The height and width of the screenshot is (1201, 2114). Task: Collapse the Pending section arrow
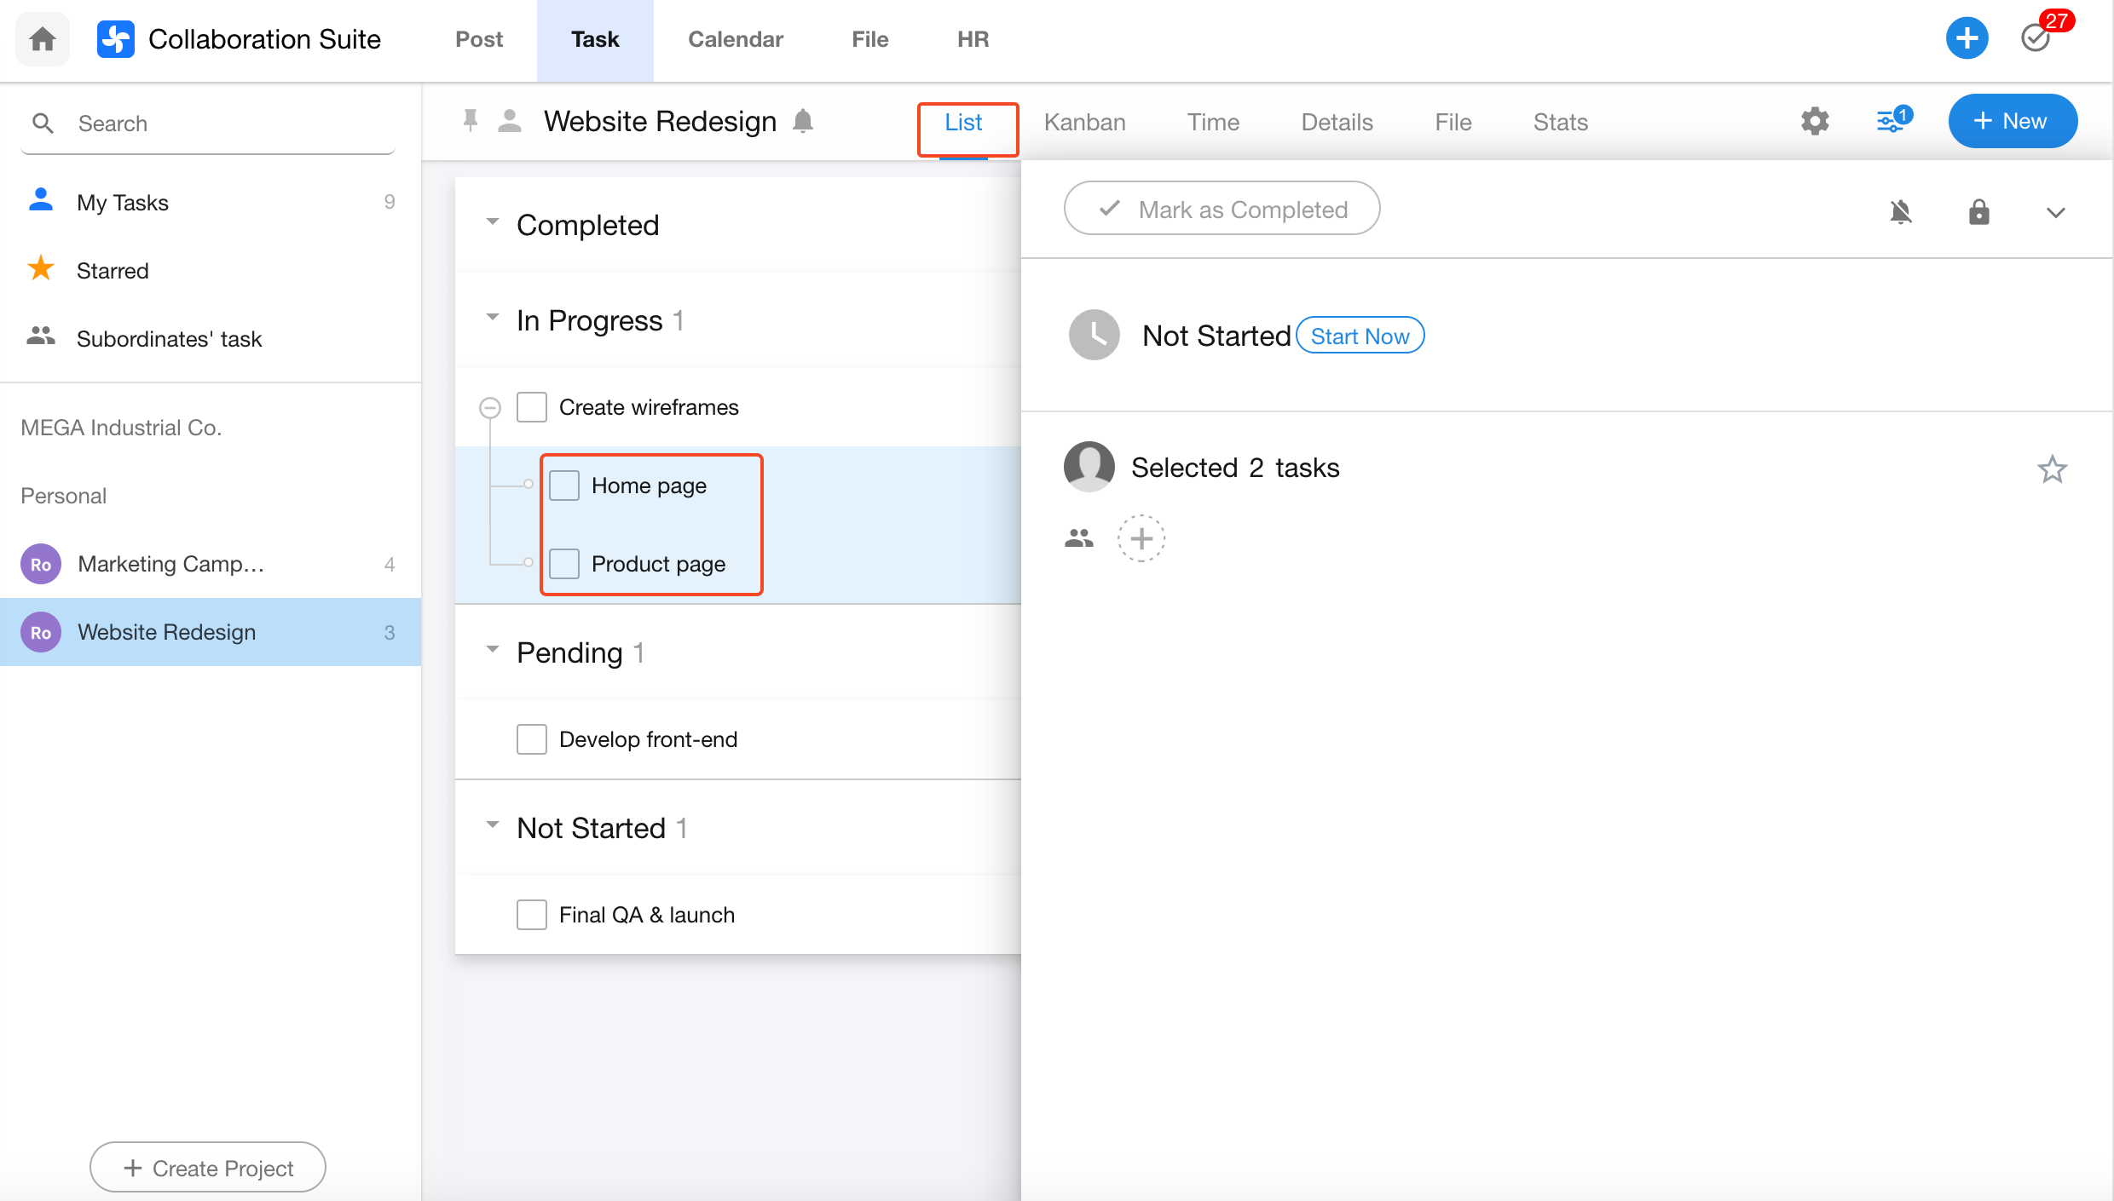(493, 650)
